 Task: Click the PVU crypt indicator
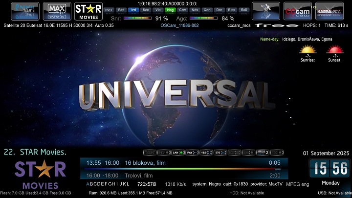(109, 10)
